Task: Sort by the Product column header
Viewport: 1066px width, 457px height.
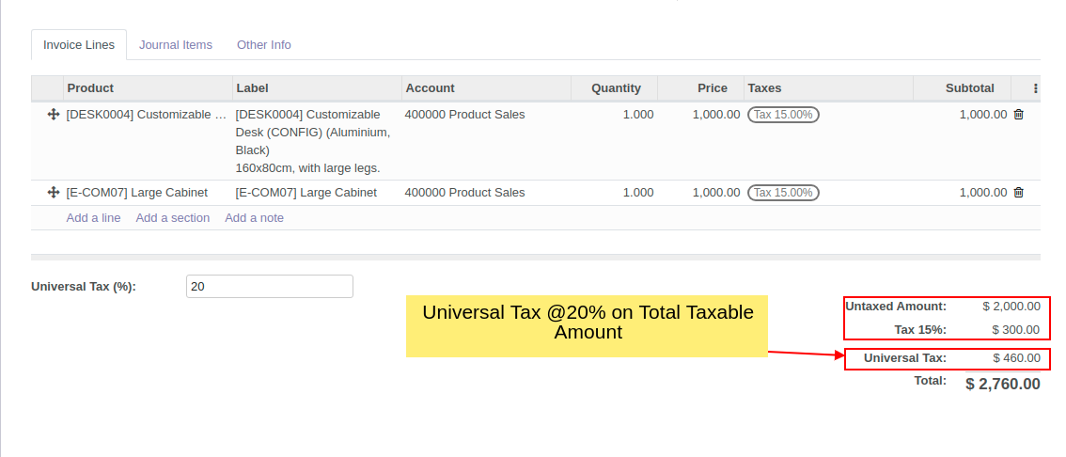Action: pyautogui.click(x=90, y=88)
